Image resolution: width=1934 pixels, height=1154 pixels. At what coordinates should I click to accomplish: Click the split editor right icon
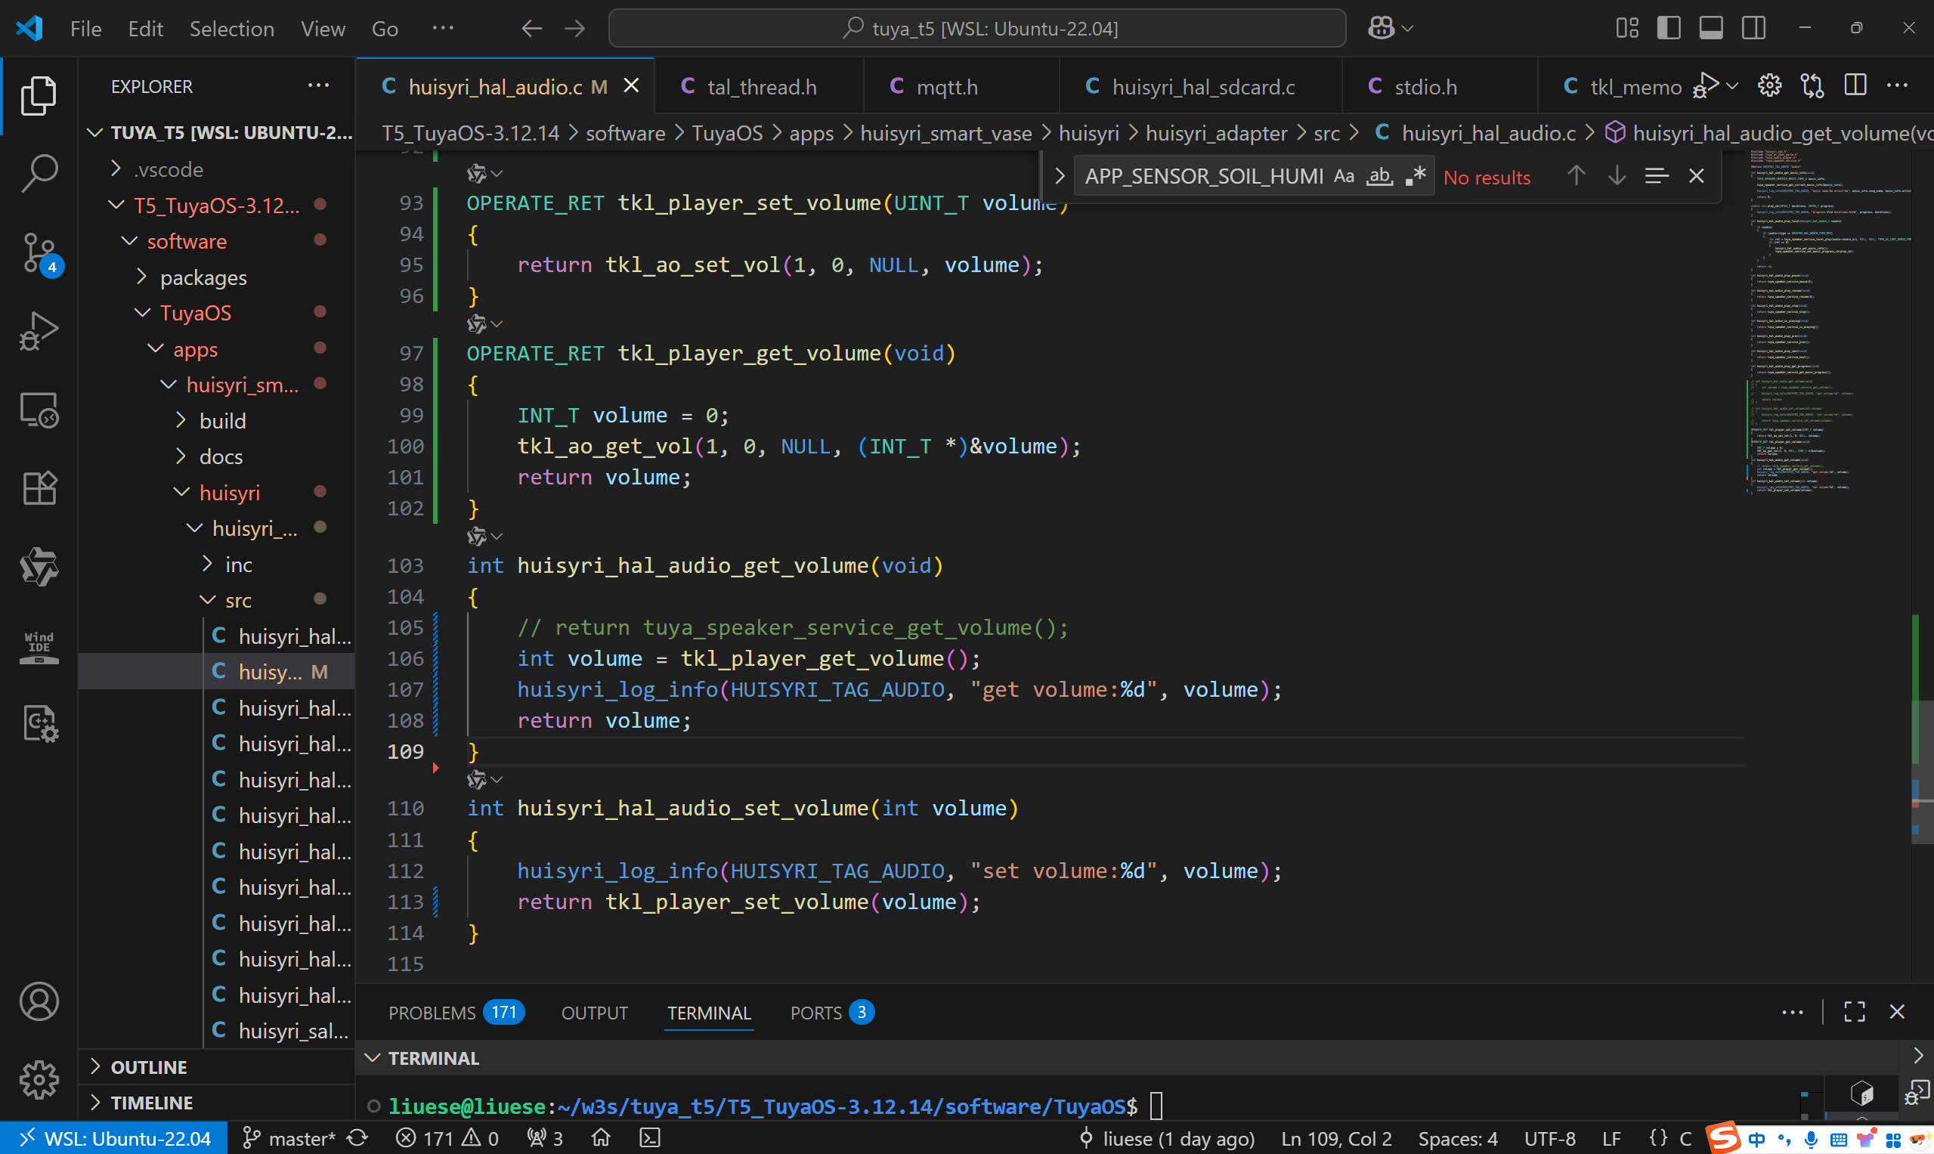[x=1855, y=86]
